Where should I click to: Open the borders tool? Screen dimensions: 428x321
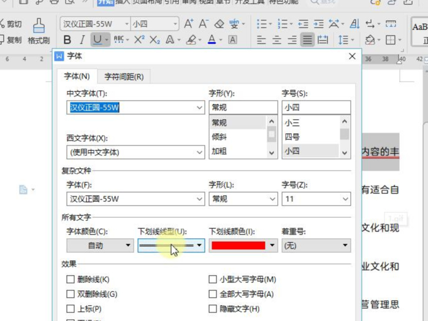(x=391, y=40)
